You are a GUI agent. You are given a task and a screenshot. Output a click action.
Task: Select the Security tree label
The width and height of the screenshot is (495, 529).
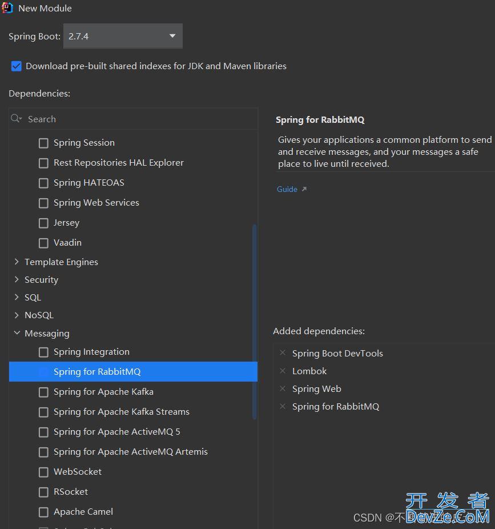(x=42, y=280)
